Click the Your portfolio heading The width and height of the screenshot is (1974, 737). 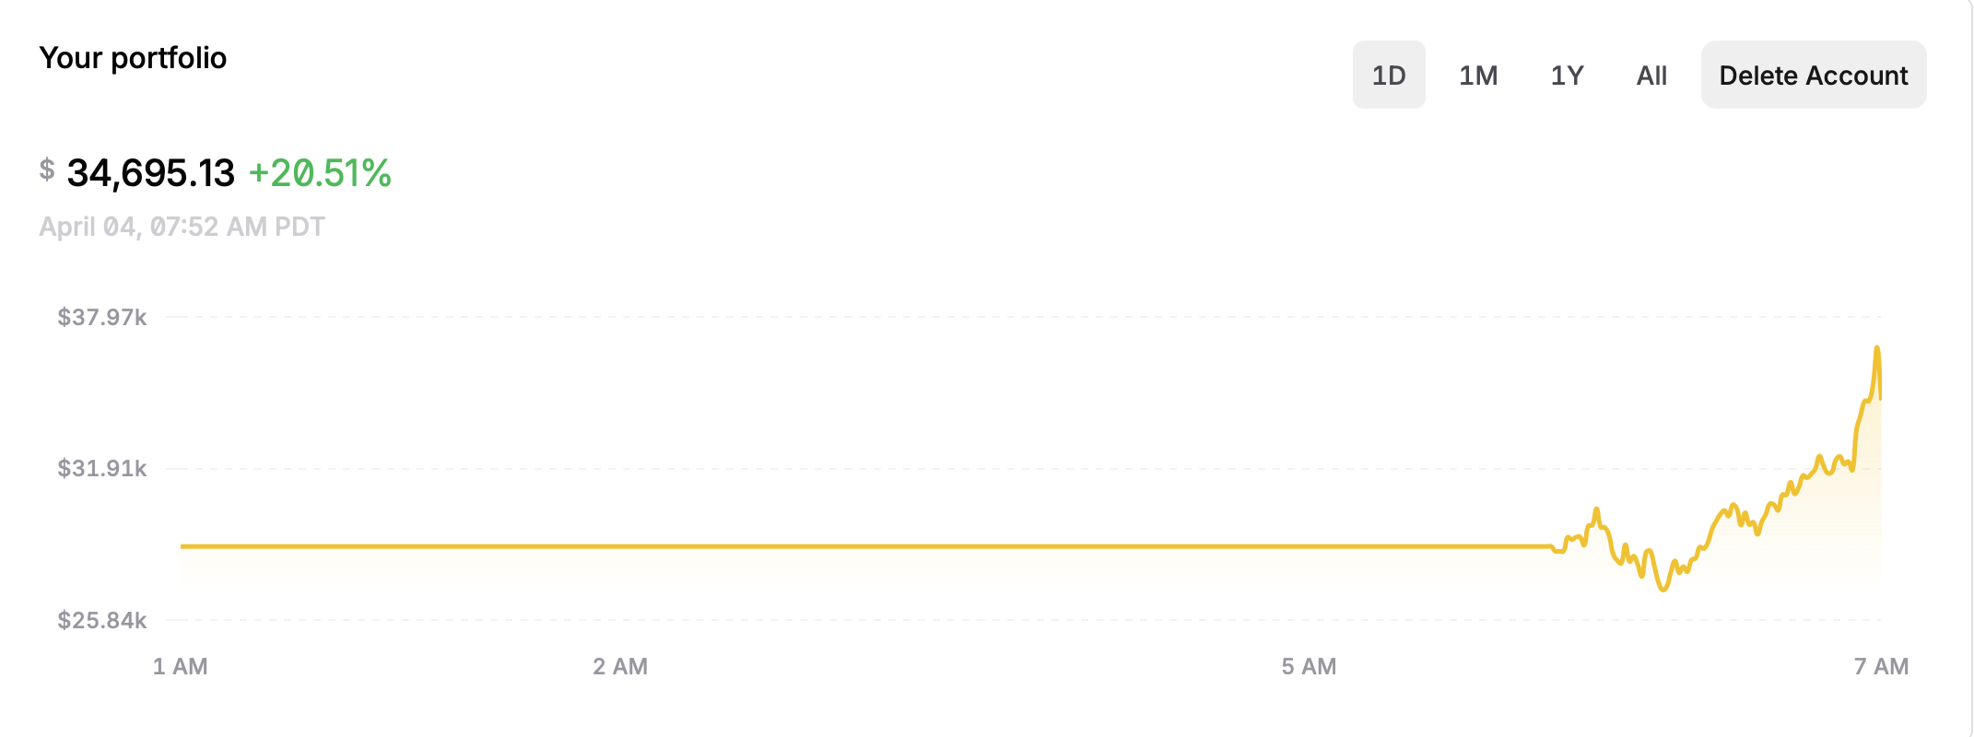(x=133, y=58)
